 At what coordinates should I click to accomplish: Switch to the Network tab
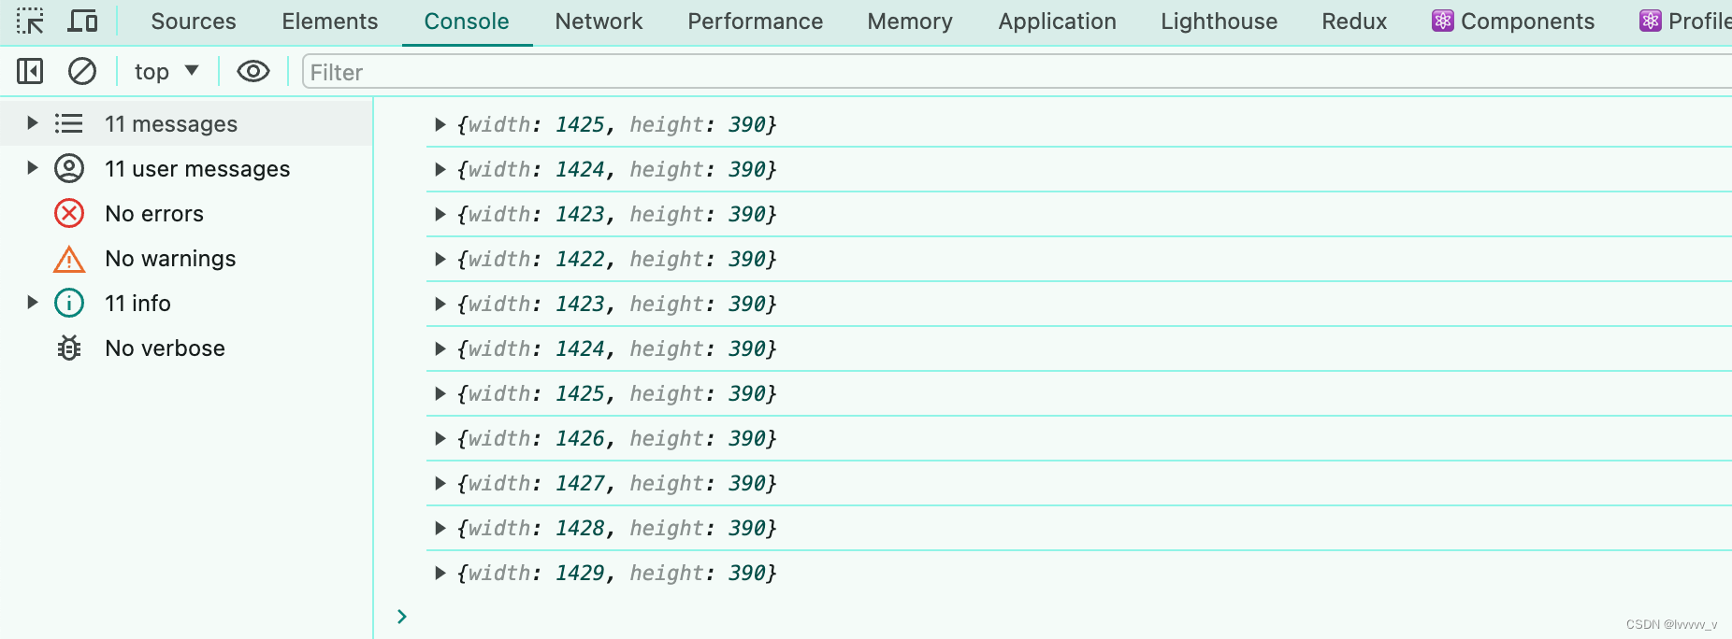(x=599, y=21)
